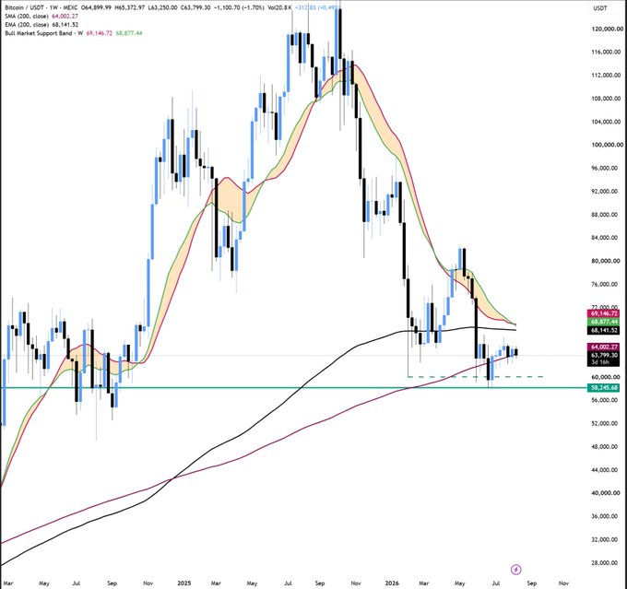Open the USDT currency selector
Image resolution: width=627 pixels, height=589 pixels.
coord(600,8)
